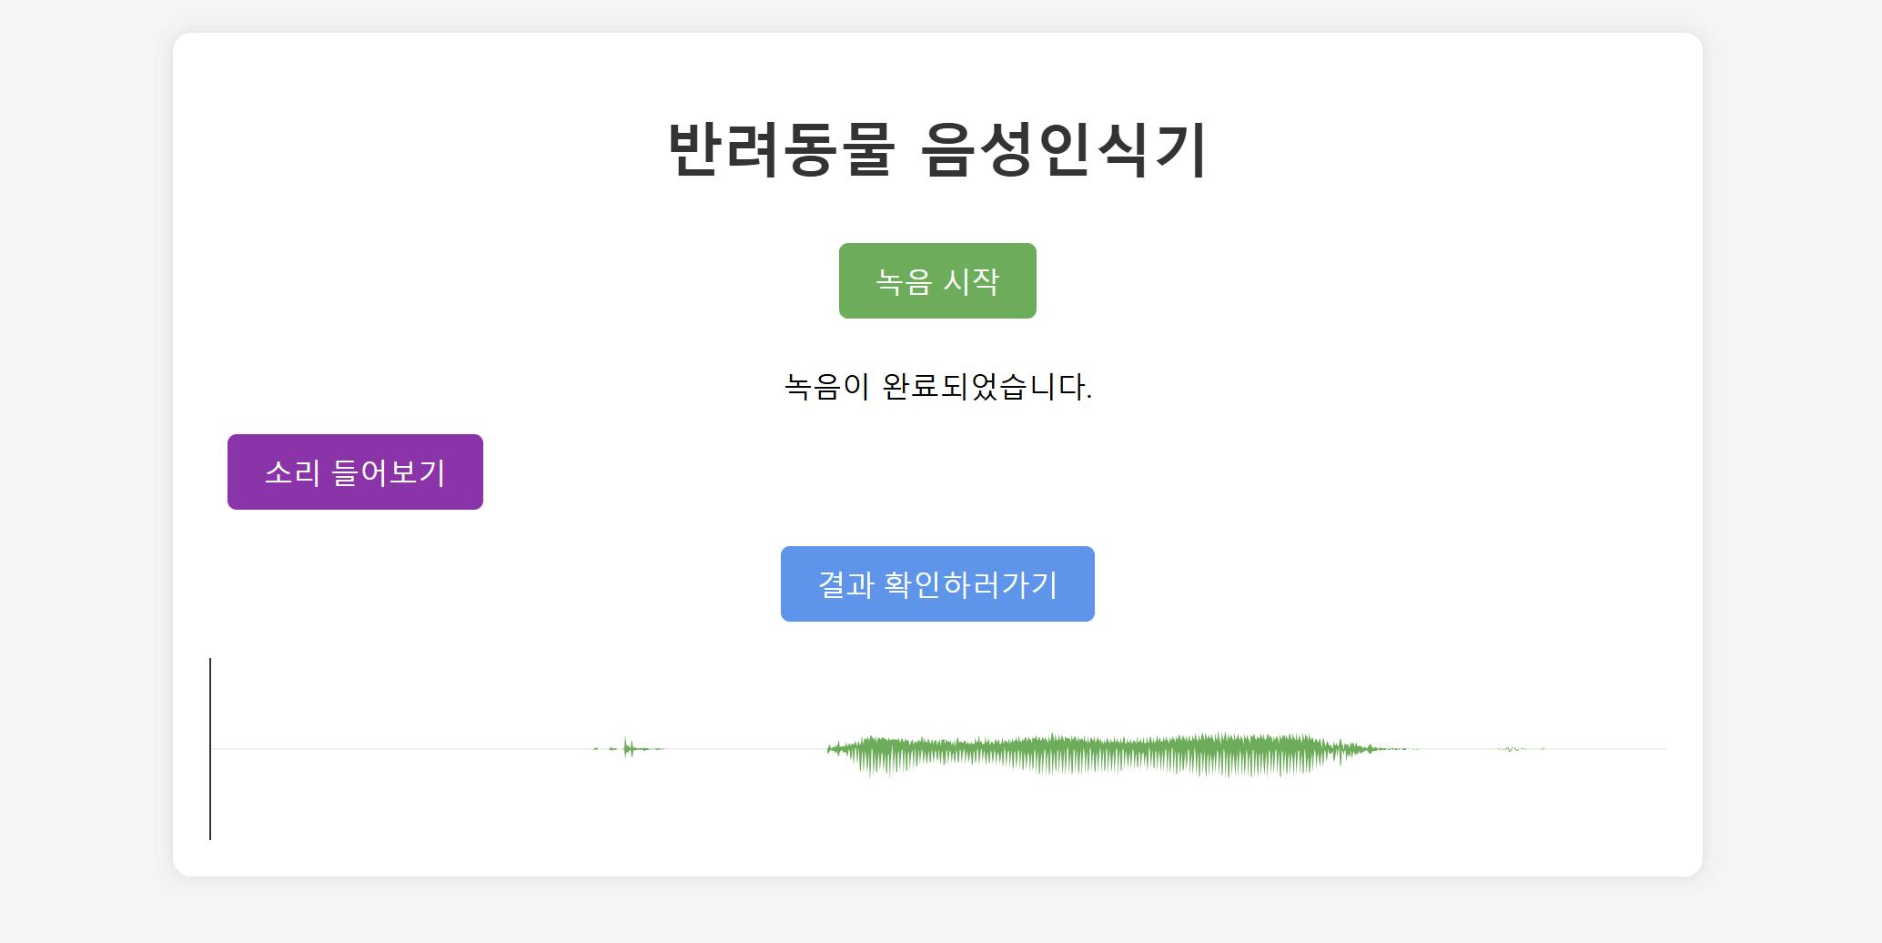This screenshot has width=1882, height=943.
Task: Click the gray background below the white card
Action: 937,910
